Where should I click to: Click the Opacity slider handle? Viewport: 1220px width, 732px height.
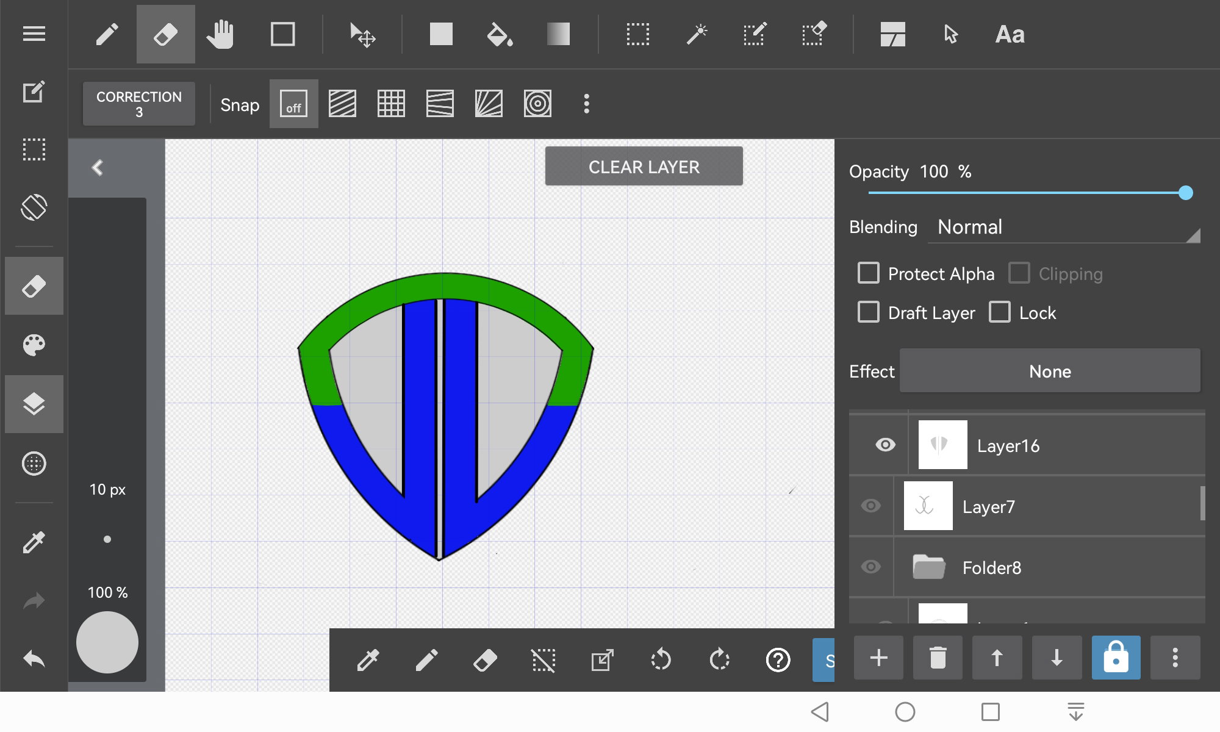click(x=1186, y=193)
